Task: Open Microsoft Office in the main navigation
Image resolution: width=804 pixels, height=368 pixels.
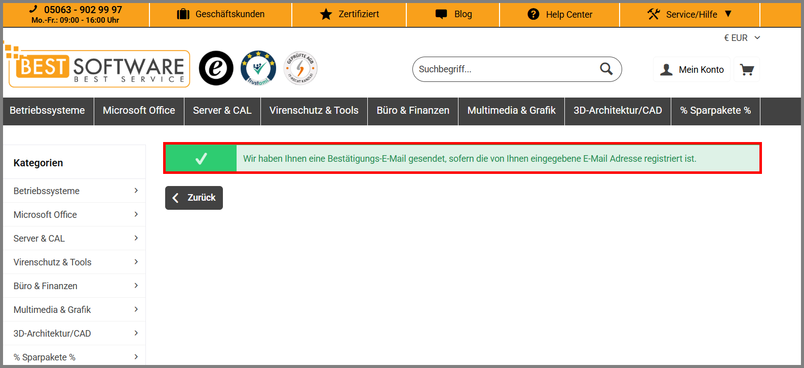Action: [x=139, y=111]
